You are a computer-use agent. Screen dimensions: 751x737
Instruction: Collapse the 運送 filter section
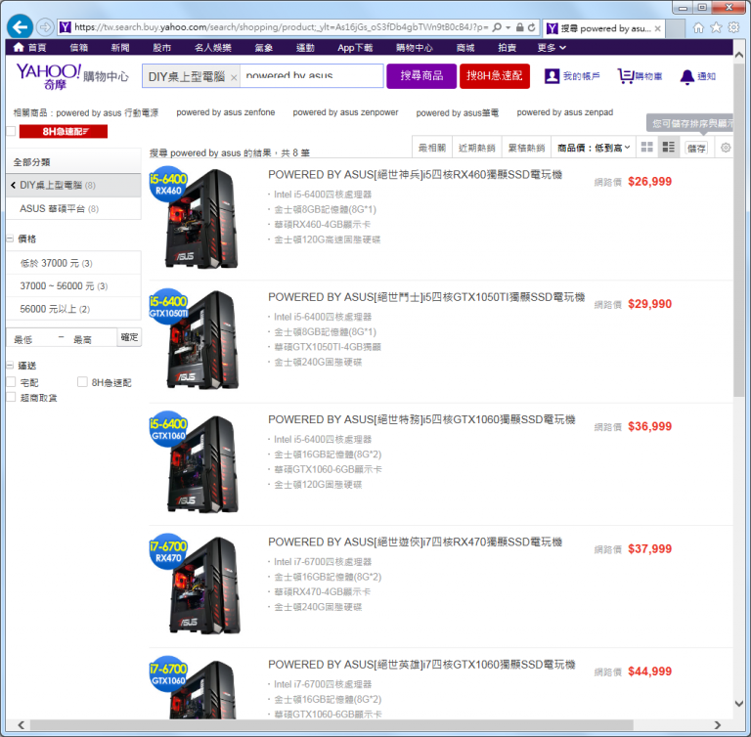[x=10, y=366]
